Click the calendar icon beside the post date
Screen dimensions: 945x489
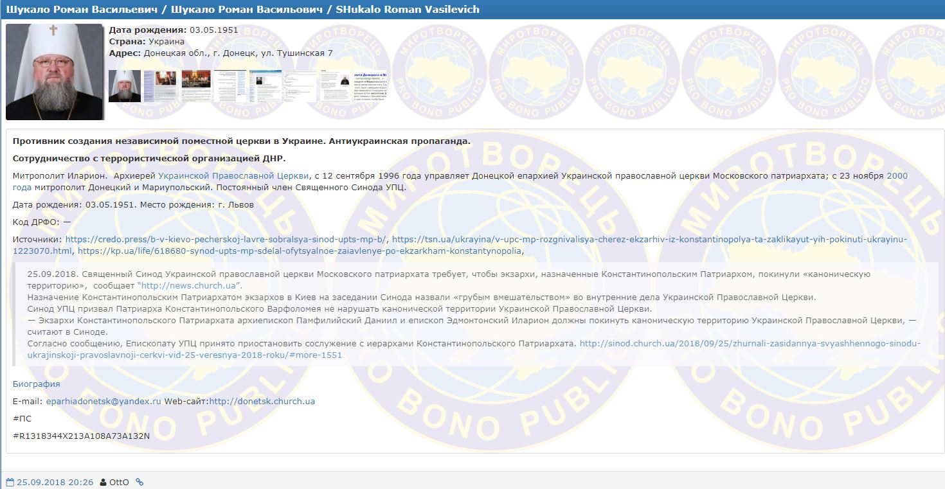pos(10,482)
